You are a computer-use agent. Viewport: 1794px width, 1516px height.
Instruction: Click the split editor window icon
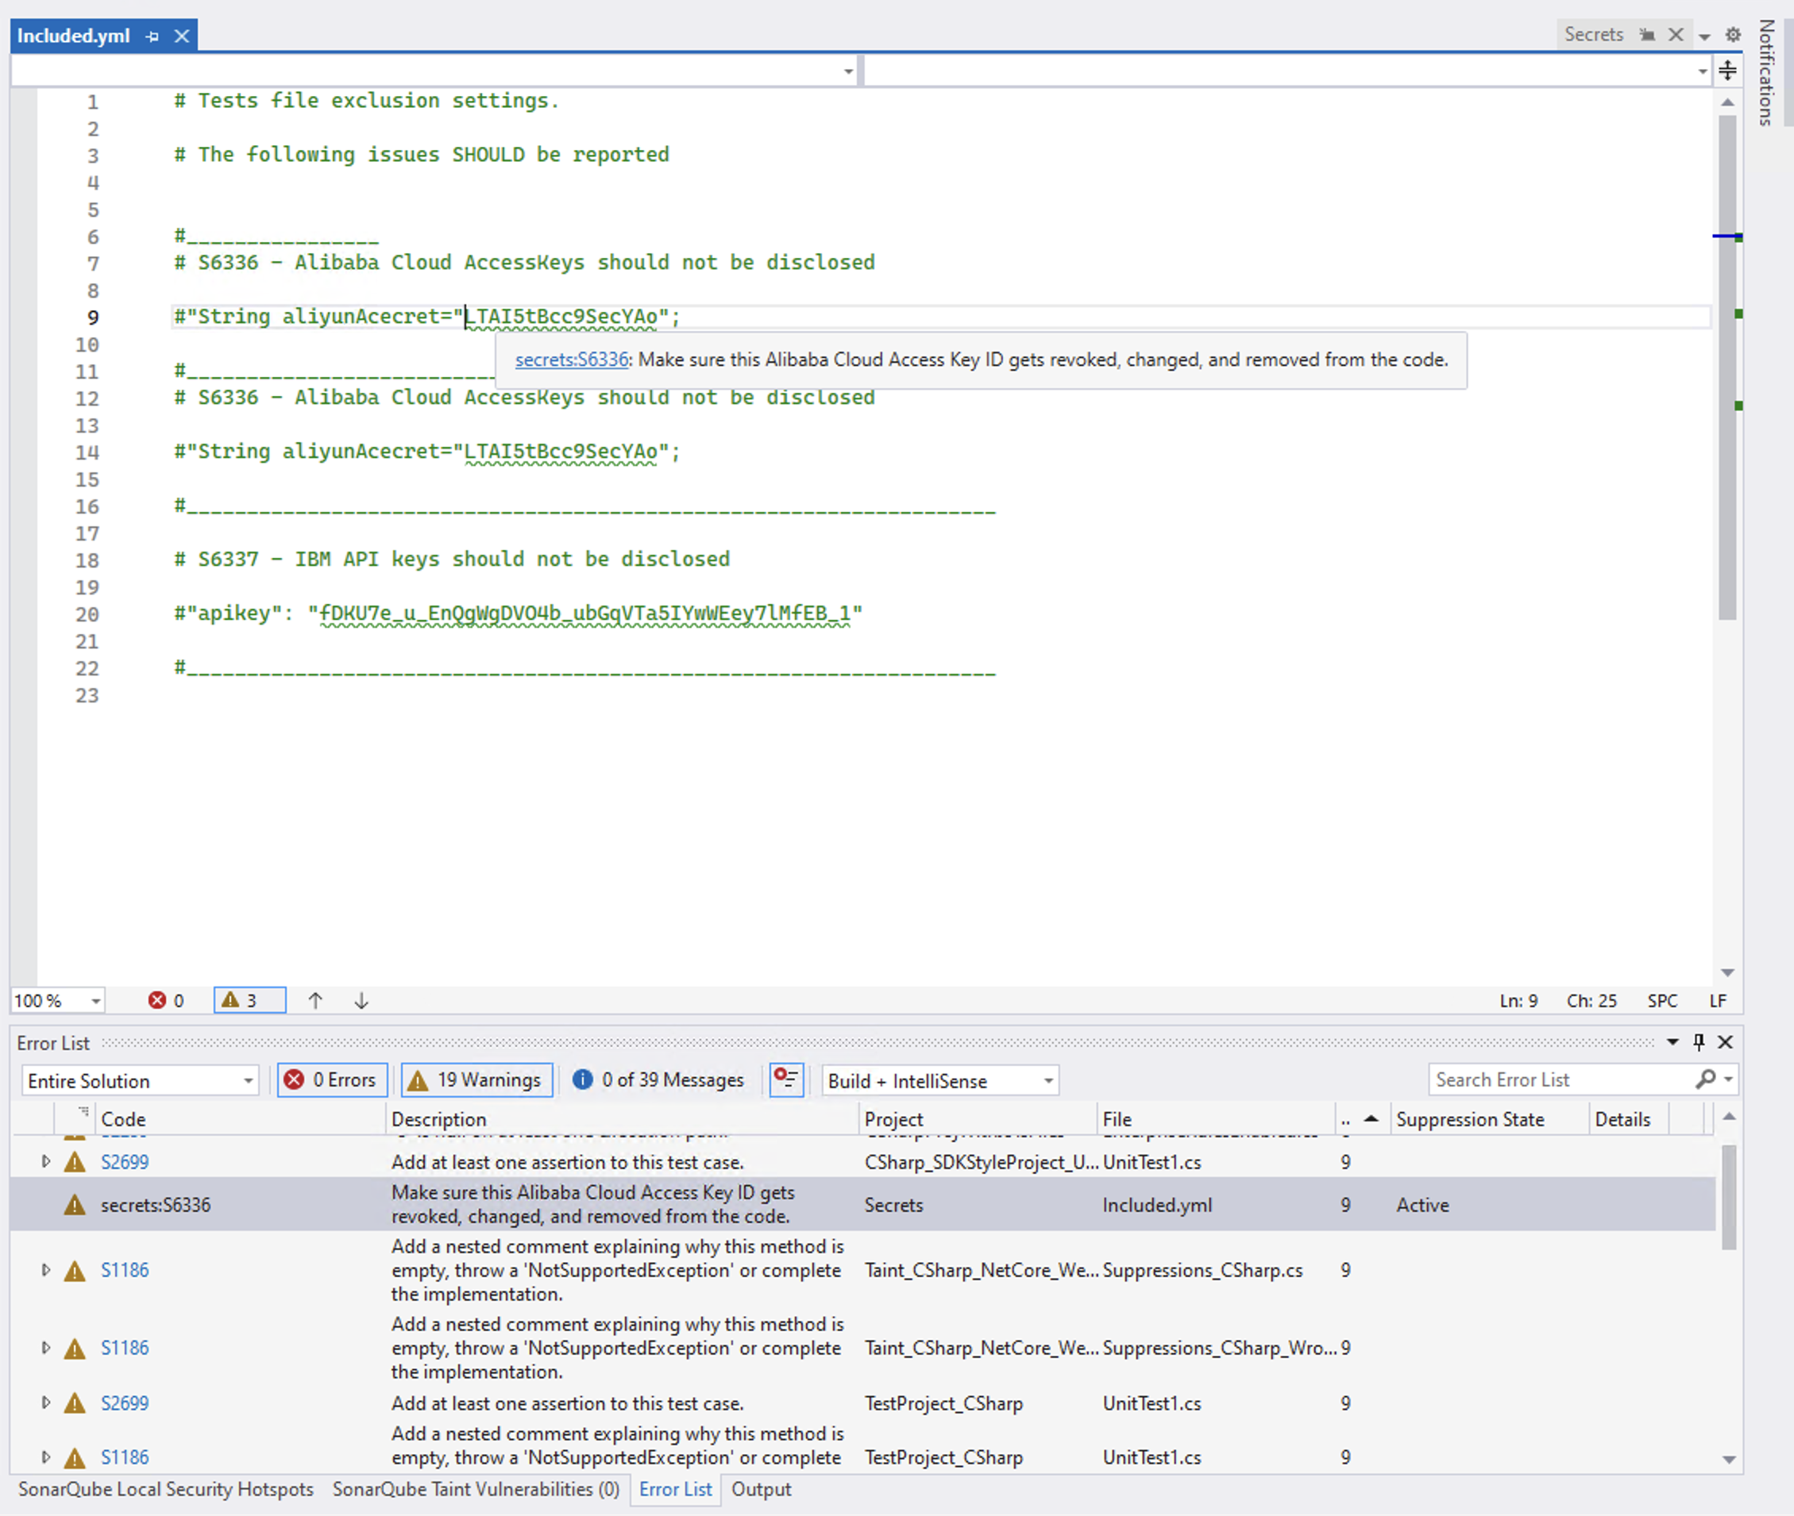1728,71
